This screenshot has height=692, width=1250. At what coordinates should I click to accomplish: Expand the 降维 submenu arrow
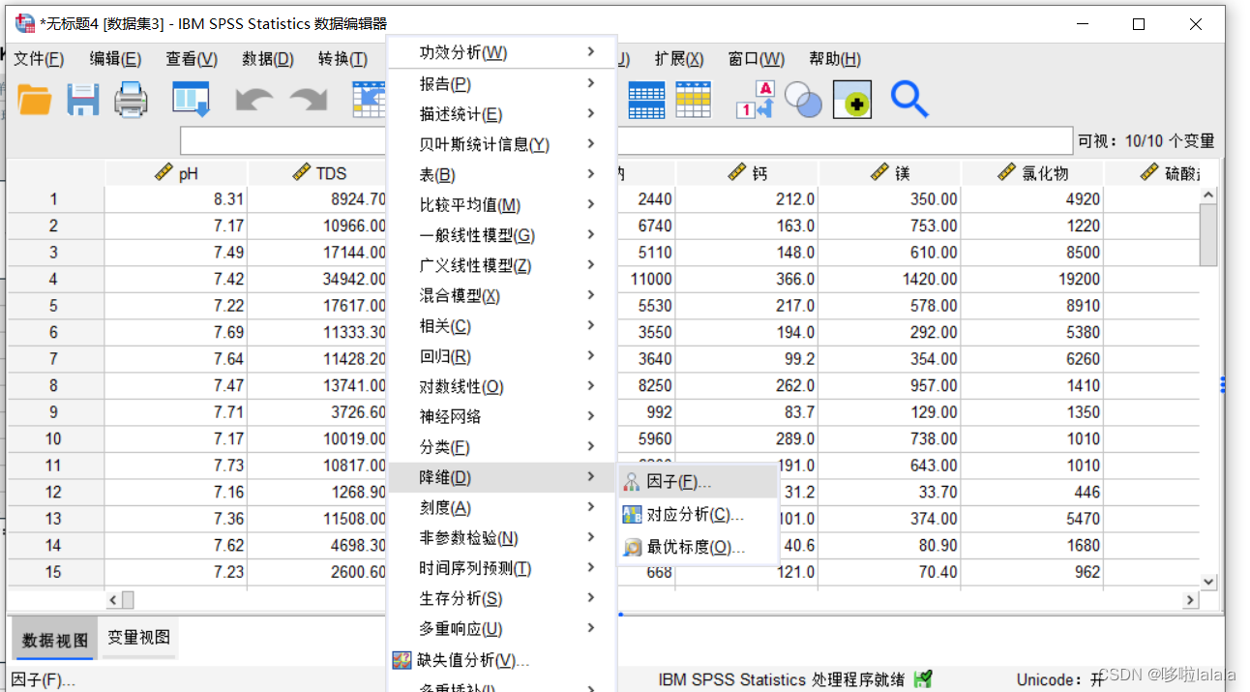click(590, 476)
